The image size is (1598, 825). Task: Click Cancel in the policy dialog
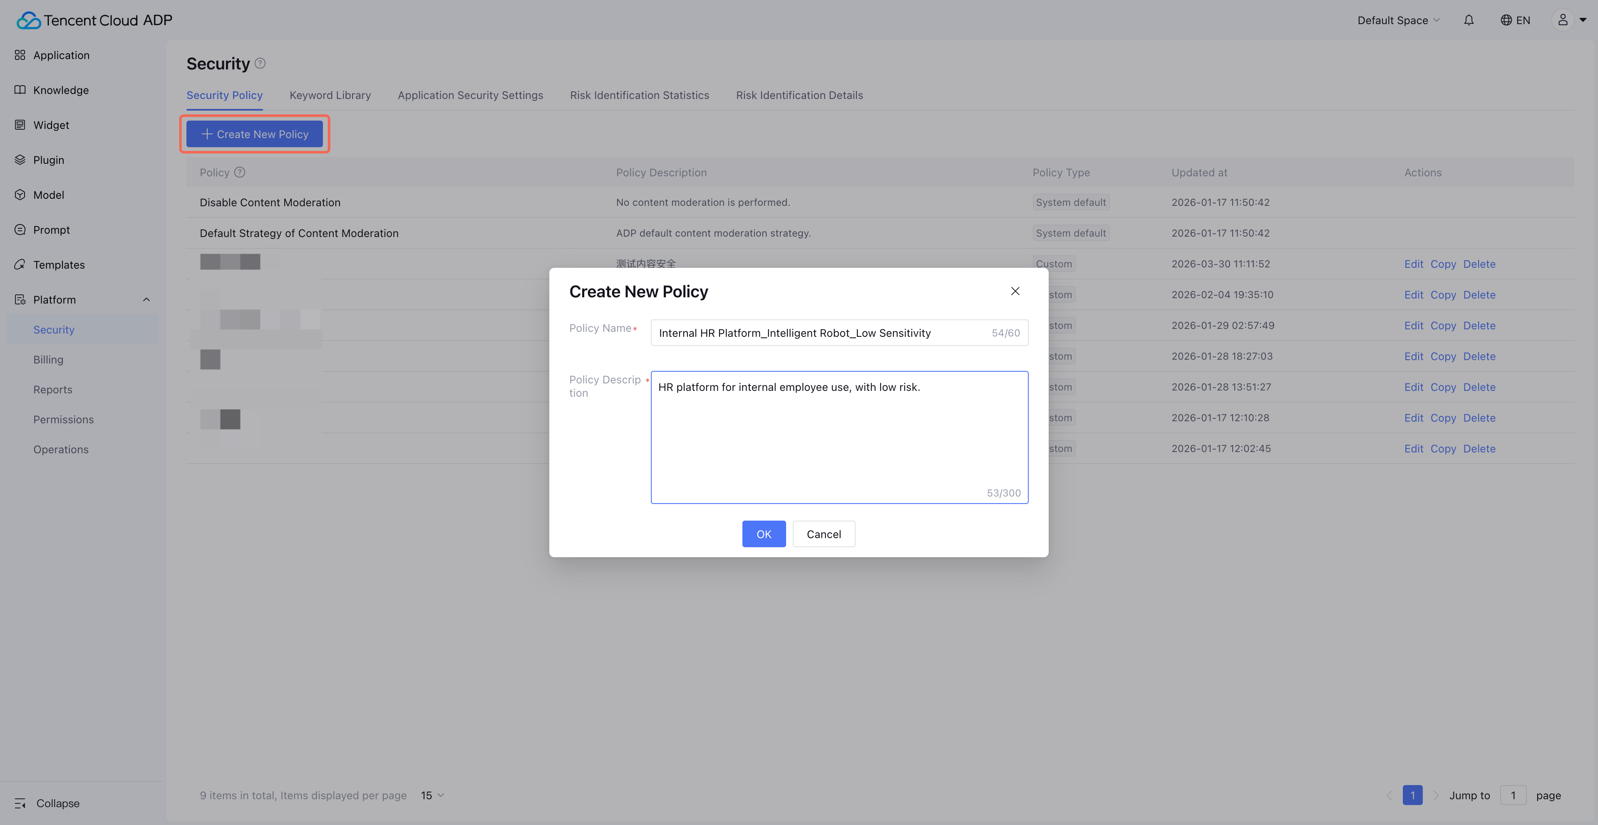823,534
